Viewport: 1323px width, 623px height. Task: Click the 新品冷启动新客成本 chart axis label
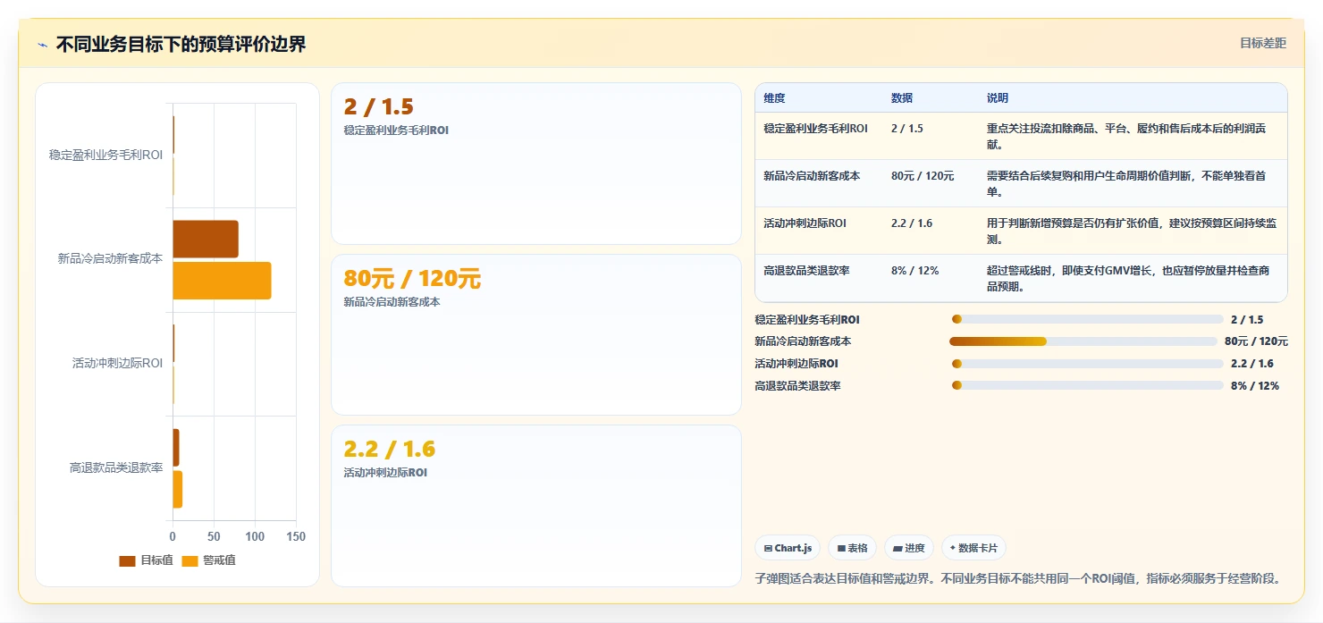[x=110, y=258]
